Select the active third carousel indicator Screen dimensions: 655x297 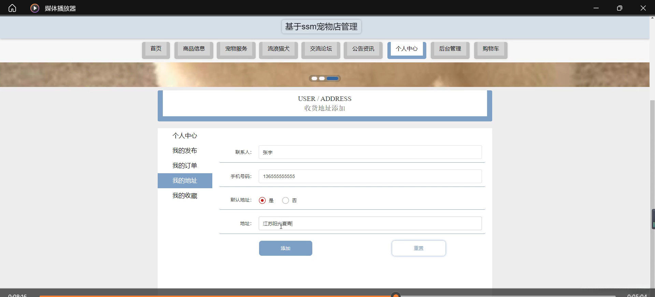(332, 78)
